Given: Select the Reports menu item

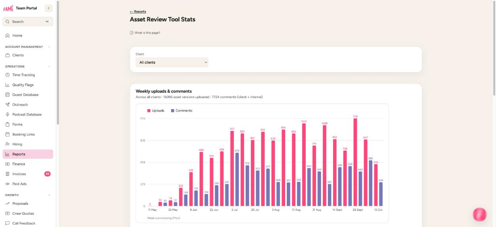Looking at the screenshot, I should click(x=28, y=154).
